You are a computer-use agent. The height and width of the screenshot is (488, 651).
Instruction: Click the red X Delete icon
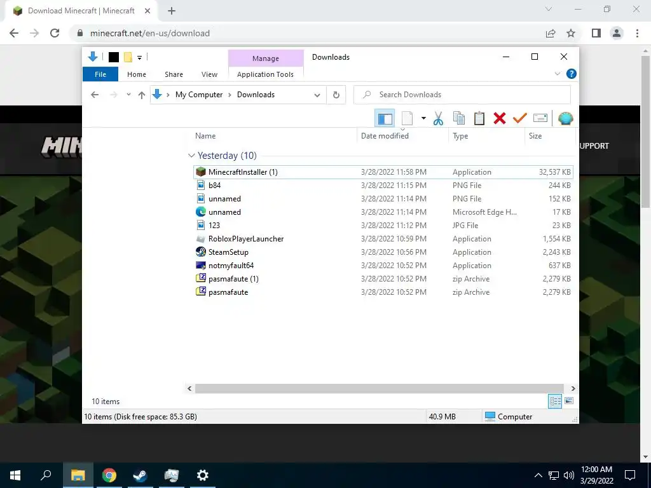click(x=500, y=119)
